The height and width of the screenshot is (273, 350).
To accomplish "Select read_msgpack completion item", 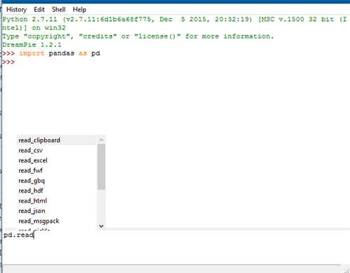I will pos(57,221).
